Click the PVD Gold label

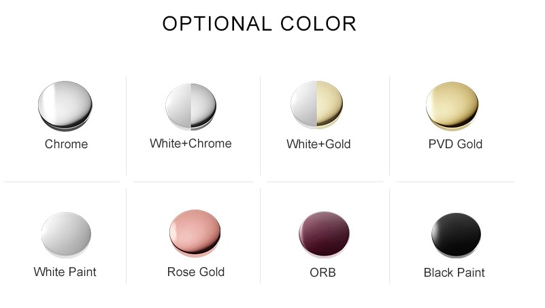(455, 144)
